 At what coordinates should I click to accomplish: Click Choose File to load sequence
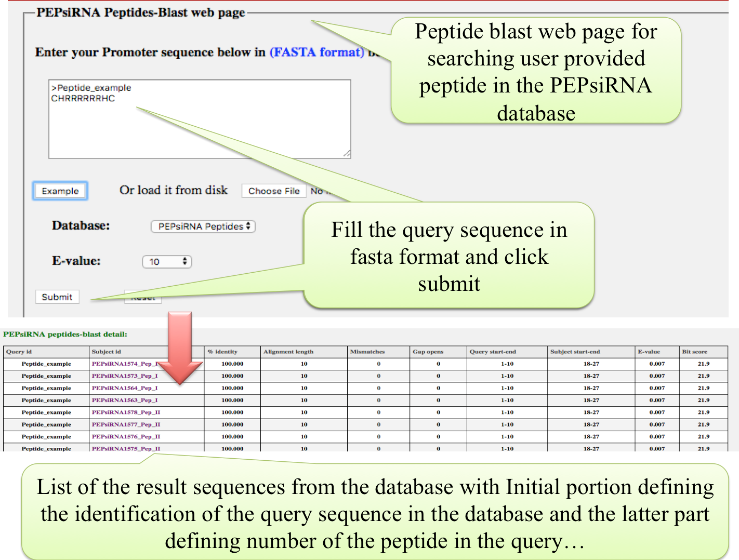click(x=274, y=191)
